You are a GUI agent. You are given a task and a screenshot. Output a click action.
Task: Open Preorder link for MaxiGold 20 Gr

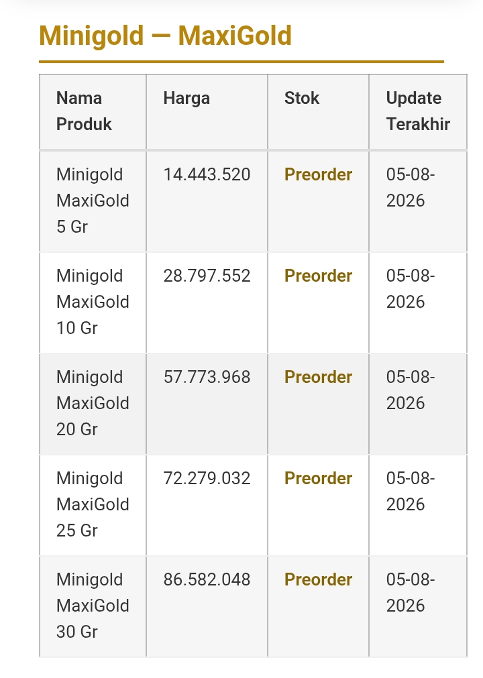[x=318, y=377]
